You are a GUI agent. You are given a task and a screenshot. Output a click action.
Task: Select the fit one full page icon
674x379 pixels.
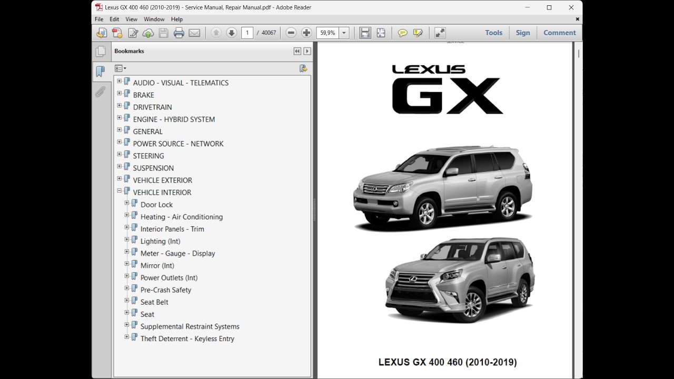(x=381, y=33)
